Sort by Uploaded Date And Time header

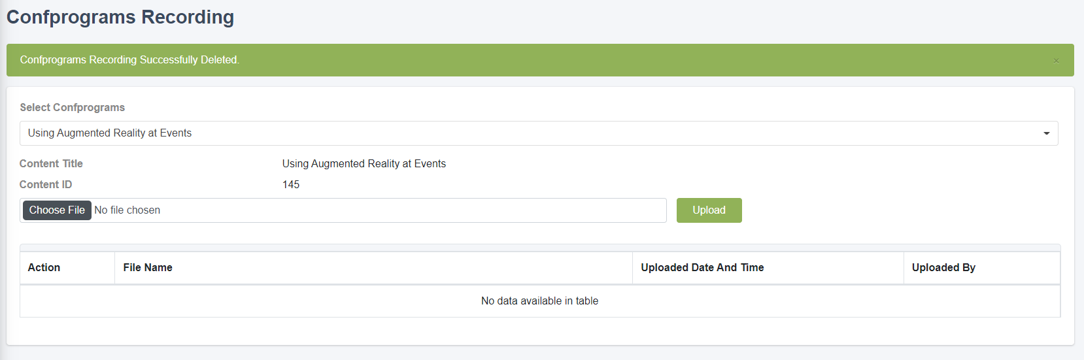pos(768,268)
